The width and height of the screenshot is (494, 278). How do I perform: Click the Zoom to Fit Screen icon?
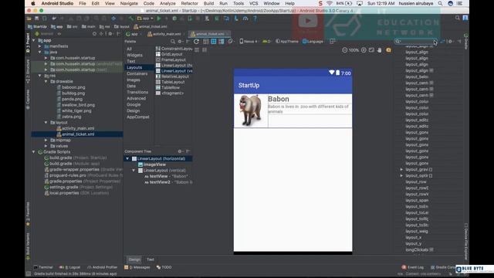(x=371, y=50)
